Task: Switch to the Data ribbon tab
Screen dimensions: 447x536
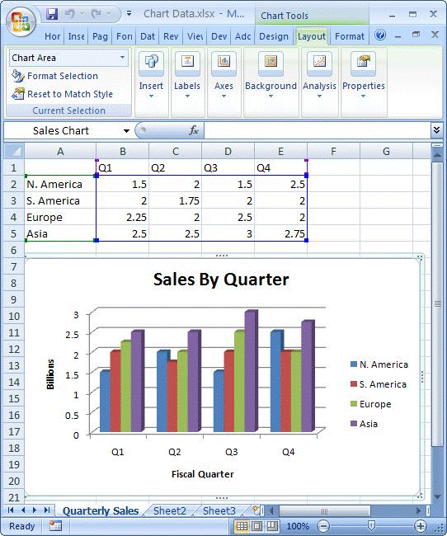Action: coord(148,36)
